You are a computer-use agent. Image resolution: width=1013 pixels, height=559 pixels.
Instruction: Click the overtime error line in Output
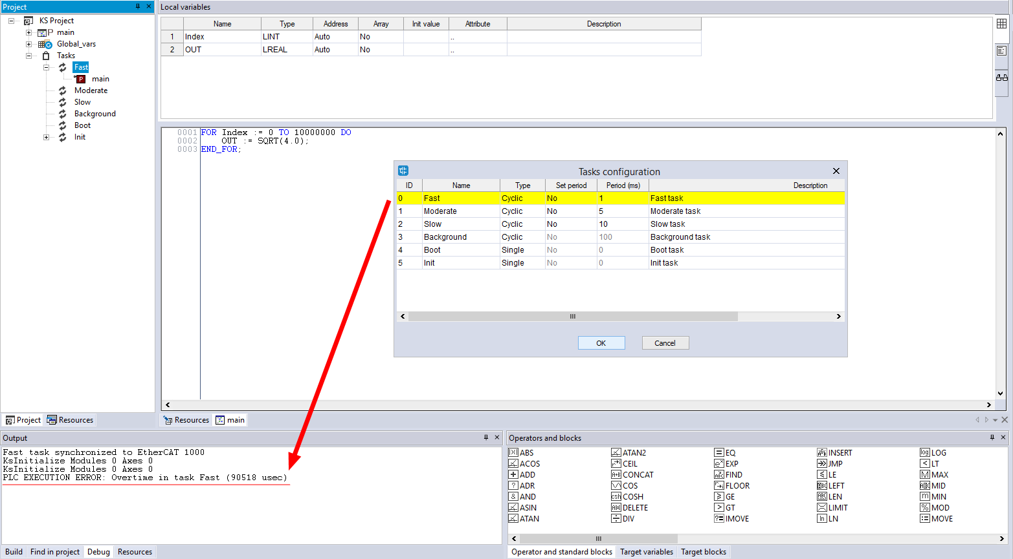point(145,478)
